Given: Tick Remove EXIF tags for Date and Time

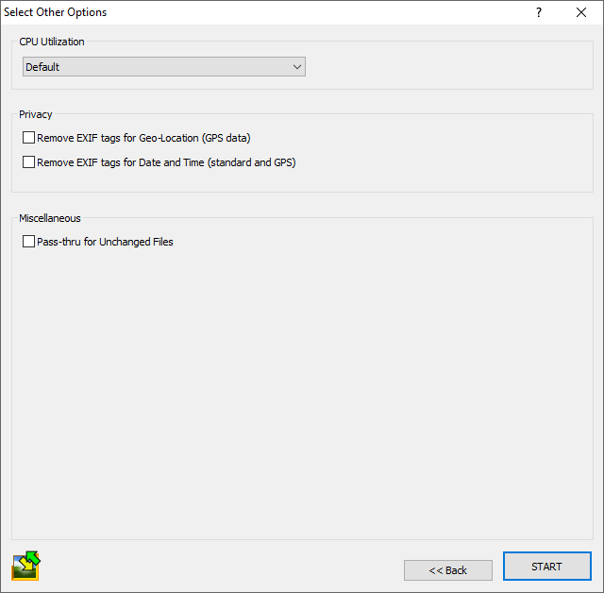Looking at the screenshot, I should pos(28,162).
